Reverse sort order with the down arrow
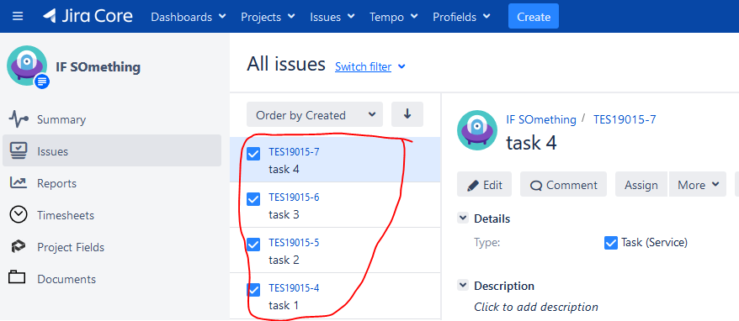This screenshot has width=739, height=321. 407,114
